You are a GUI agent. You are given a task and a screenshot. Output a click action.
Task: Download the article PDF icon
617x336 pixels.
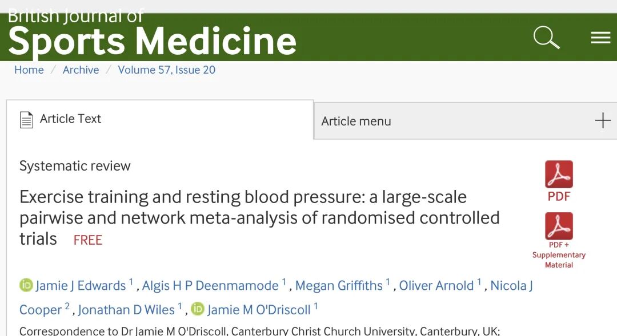click(x=559, y=175)
